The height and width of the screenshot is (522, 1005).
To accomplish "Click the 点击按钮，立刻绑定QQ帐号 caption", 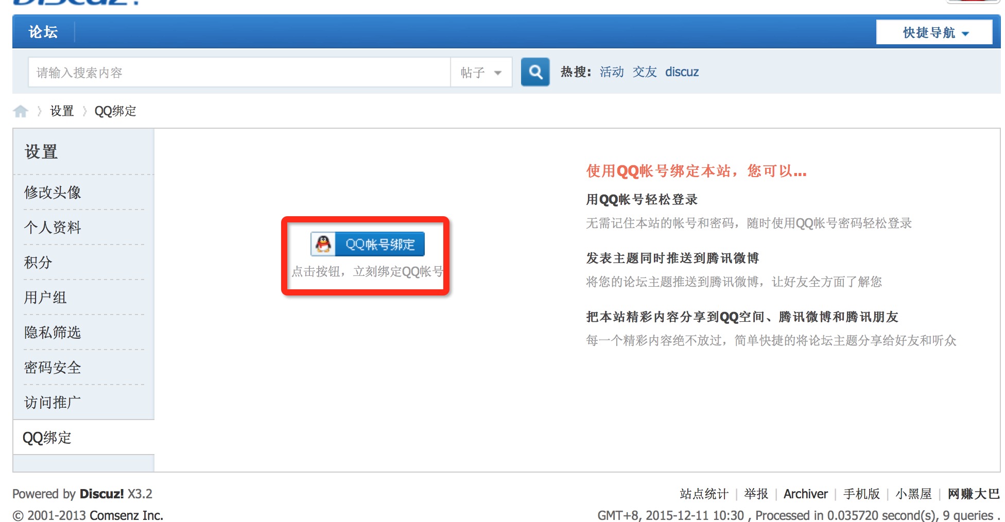I will pyautogui.click(x=368, y=271).
